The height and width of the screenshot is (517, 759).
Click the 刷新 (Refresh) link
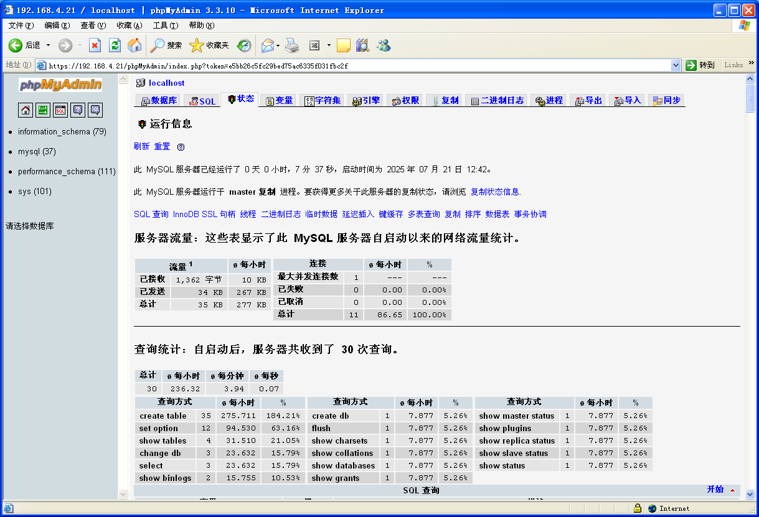click(142, 147)
